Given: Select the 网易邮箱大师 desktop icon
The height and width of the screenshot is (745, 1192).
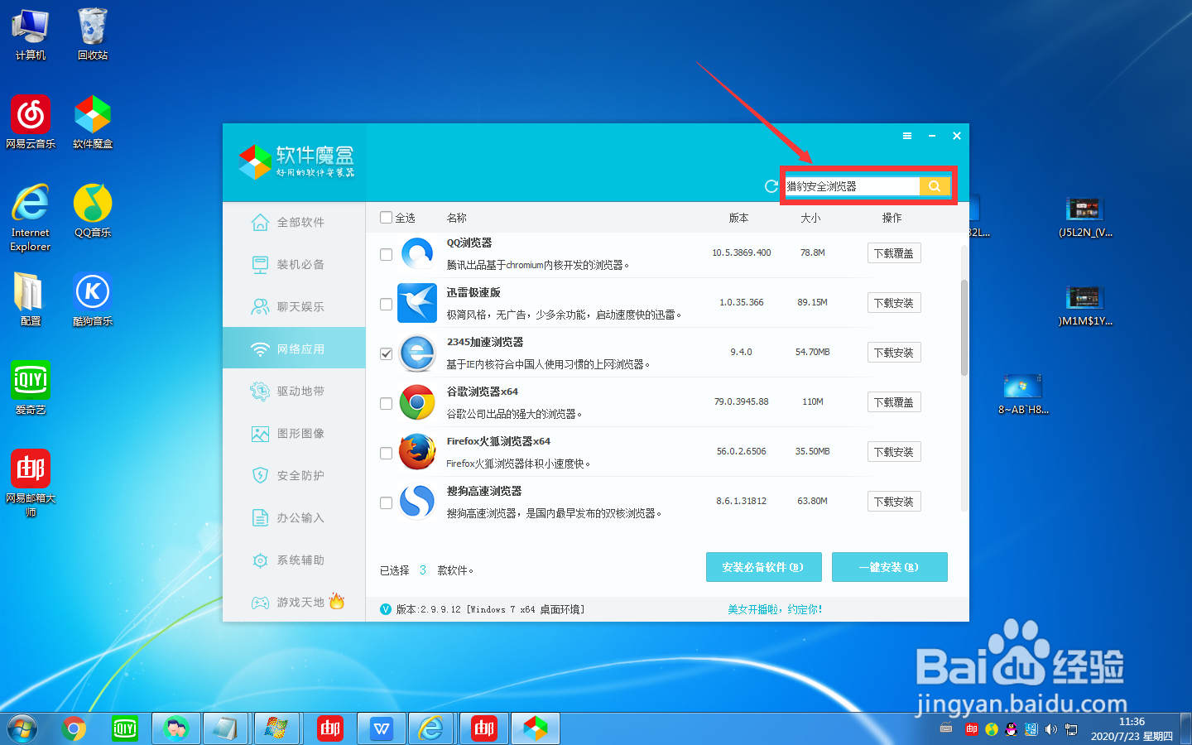Looking at the screenshot, I should tap(31, 483).
